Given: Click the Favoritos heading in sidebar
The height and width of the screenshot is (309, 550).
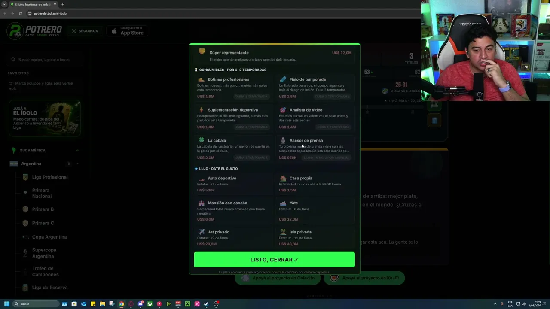Looking at the screenshot, I should point(18,73).
